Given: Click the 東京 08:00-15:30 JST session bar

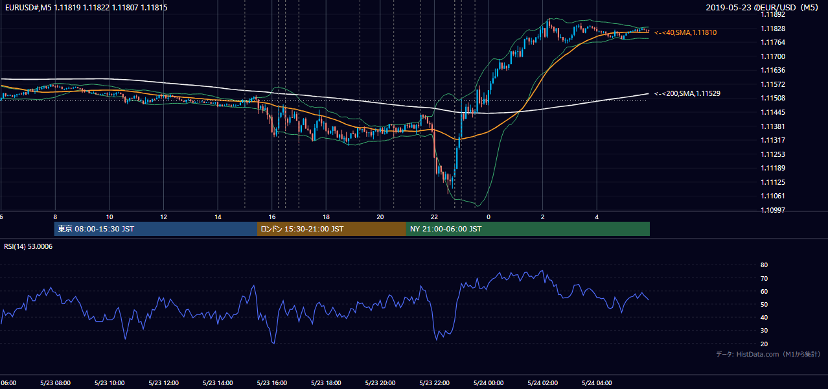Looking at the screenshot, I should 155,229.
